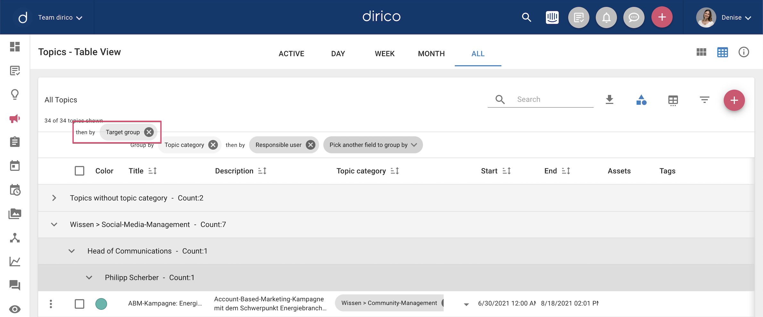The width and height of the screenshot is (763, 317).
Task: Open the calendar icon in sidebar
Action: click(15, 166)
